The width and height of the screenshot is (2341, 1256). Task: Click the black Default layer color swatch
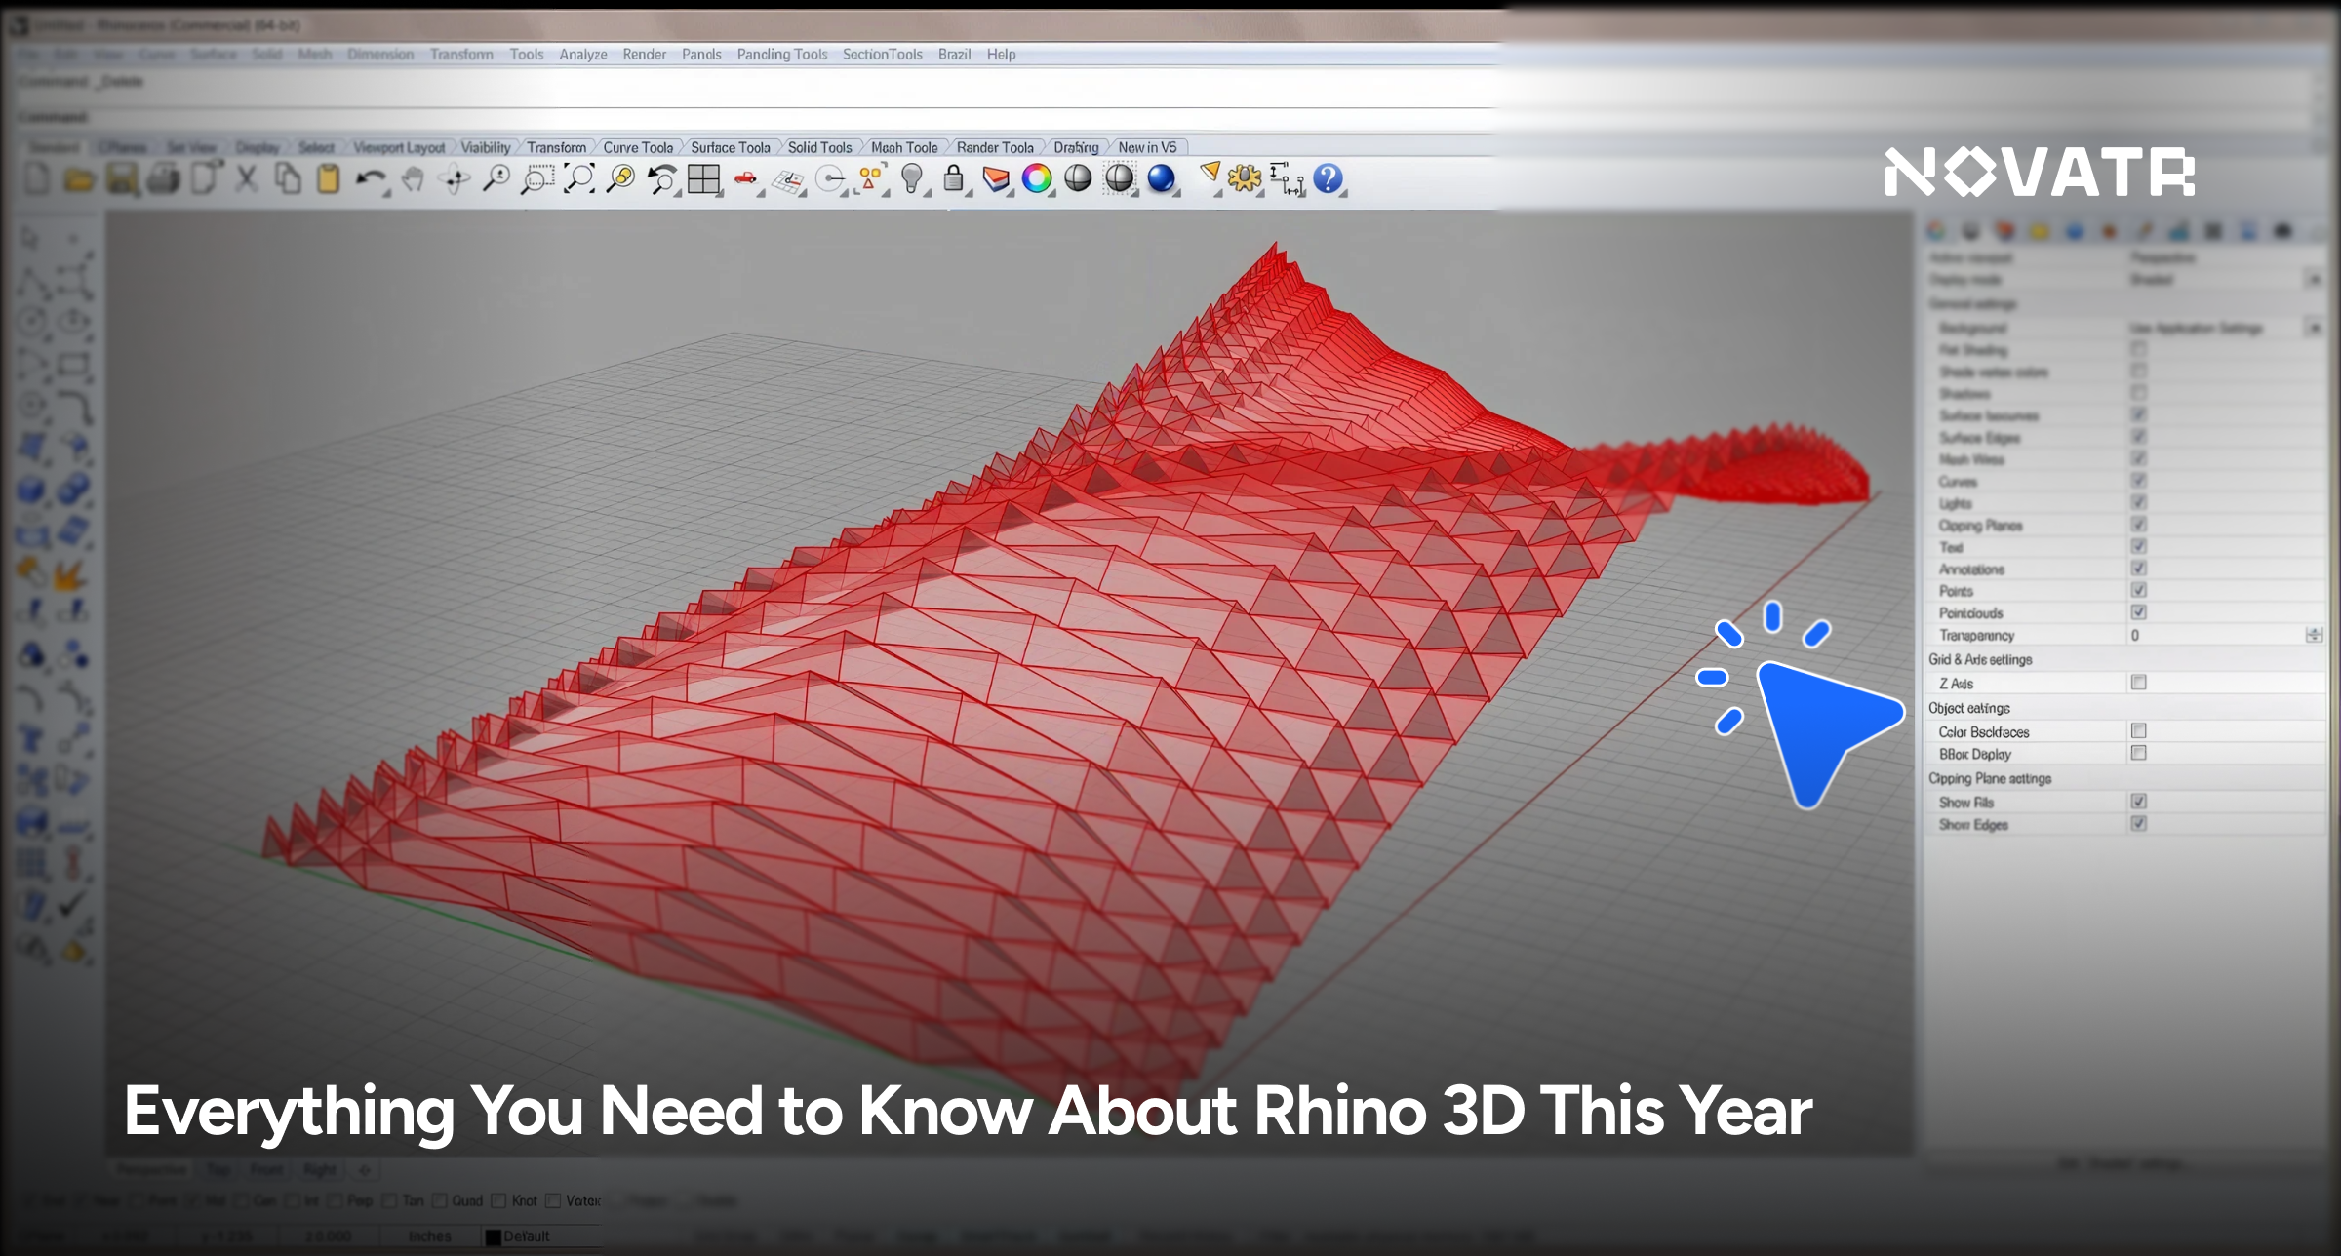click(x=494, y=1237)
